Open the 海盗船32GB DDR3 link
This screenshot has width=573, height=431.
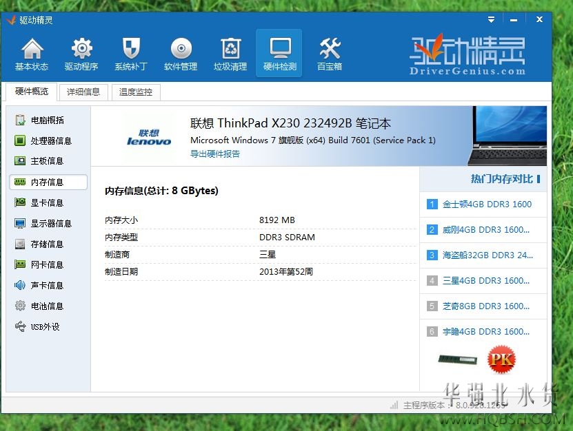click(x=487, y=255)
